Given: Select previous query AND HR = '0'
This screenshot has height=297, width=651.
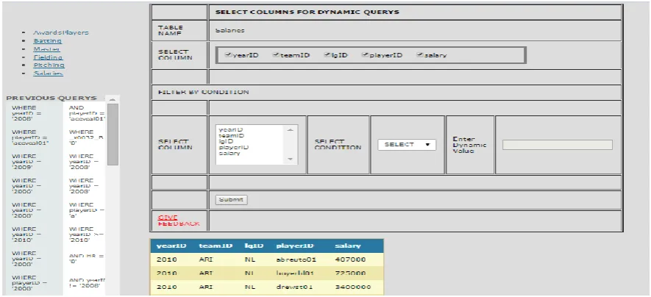Looking at the screenshot, I should pos(86,259).
